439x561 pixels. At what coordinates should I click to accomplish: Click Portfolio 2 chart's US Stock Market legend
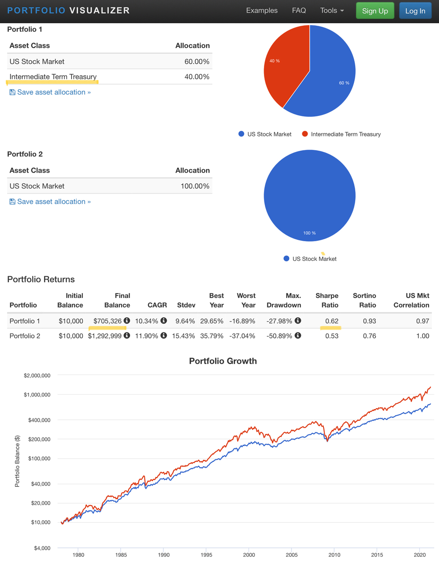point(310,259)
